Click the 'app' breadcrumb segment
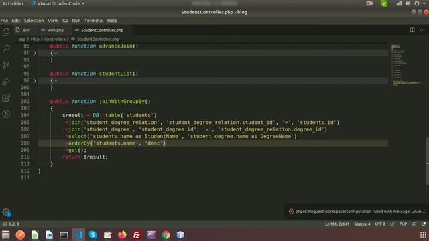Viewport: 429px width, 241px height. pyautogui.click(x=22, y=39)
